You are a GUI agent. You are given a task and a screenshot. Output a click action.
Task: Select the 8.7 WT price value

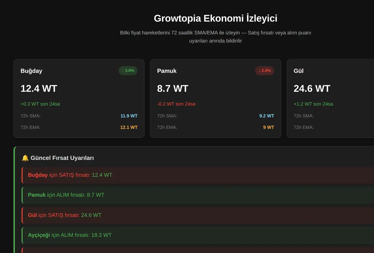173,89
